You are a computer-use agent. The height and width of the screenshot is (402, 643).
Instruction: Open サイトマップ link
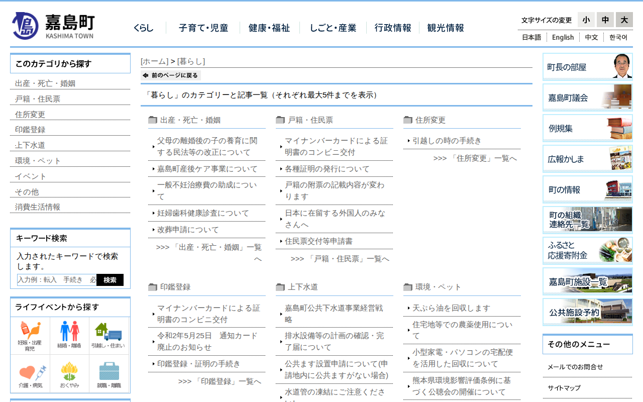pos(564,388)
